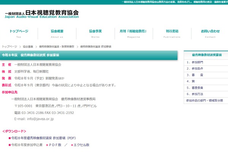Follow 協会事業 breadcrumb link
The height and width of the screenshot is (152, 228).
28,46
